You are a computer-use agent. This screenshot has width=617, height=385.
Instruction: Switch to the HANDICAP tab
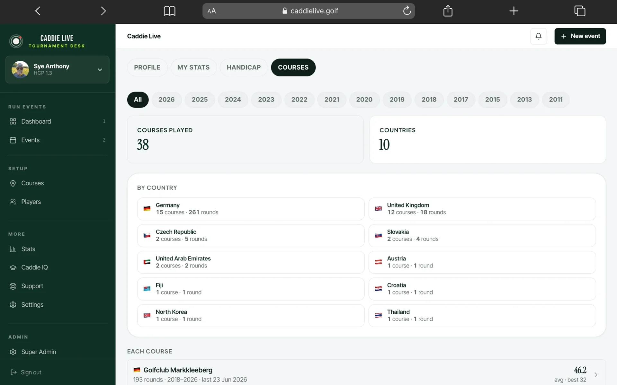[x=244, y=67]
